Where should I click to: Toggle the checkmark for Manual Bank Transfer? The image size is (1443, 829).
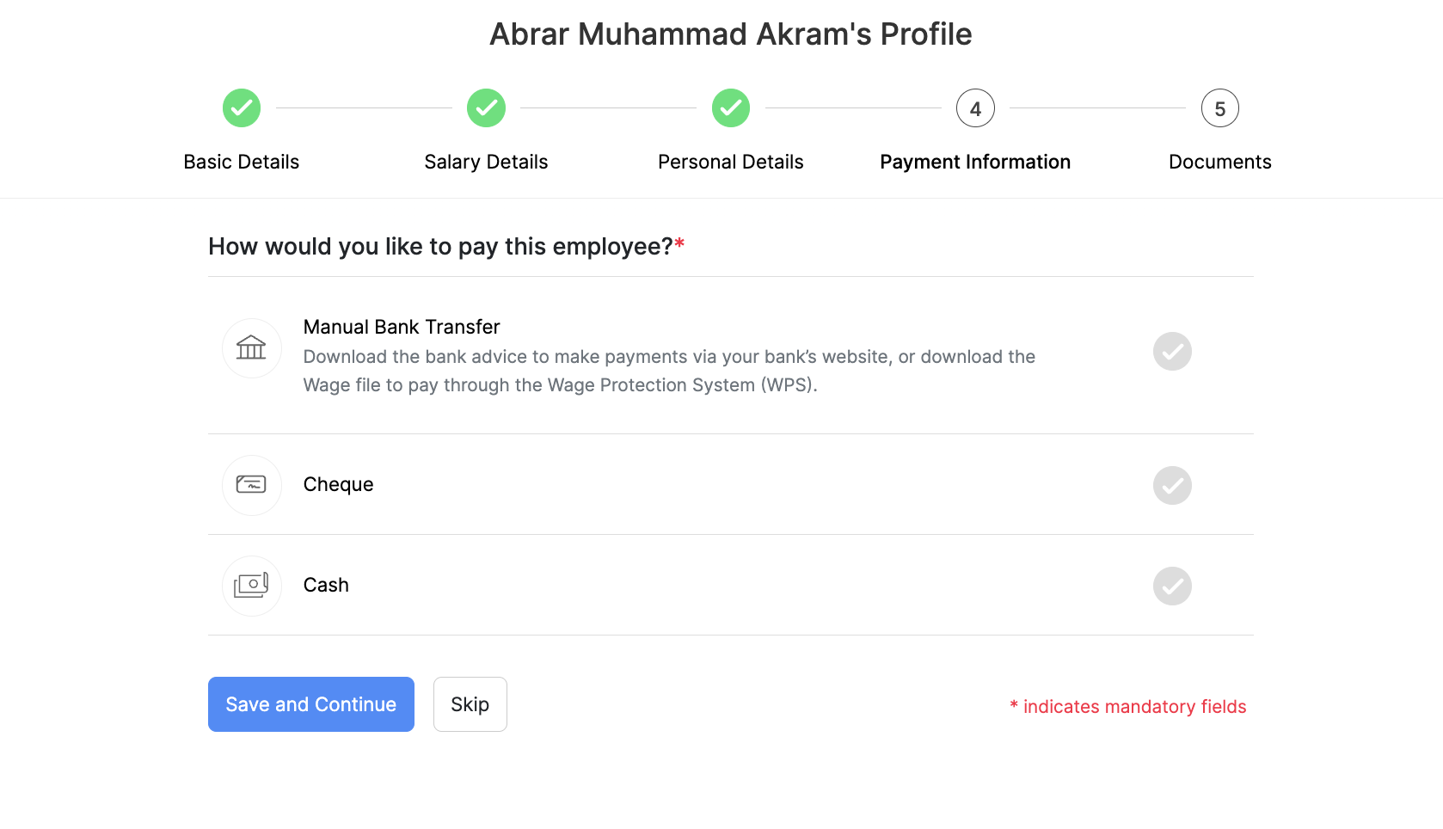pos(1172,351)
